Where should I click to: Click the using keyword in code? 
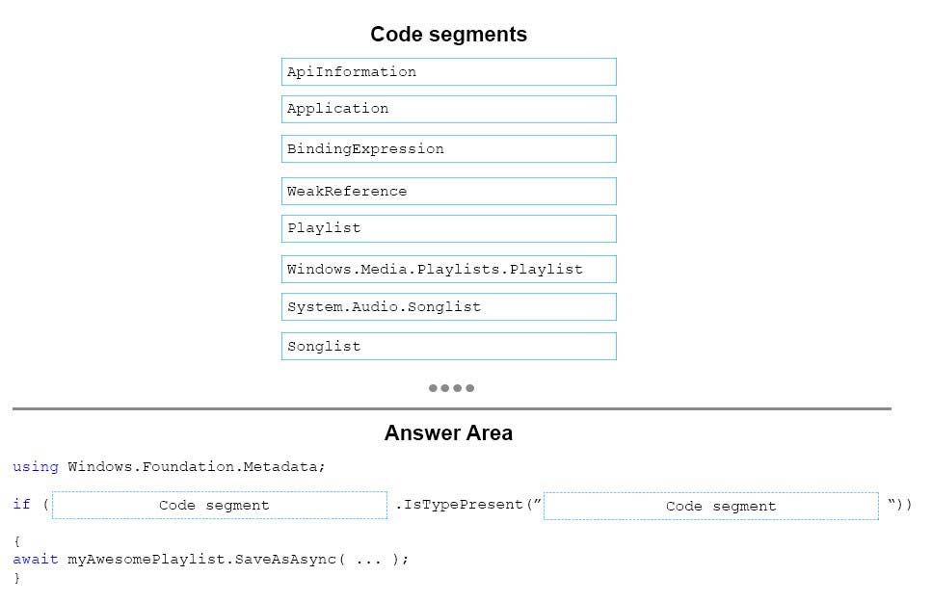tap(36, 467)
